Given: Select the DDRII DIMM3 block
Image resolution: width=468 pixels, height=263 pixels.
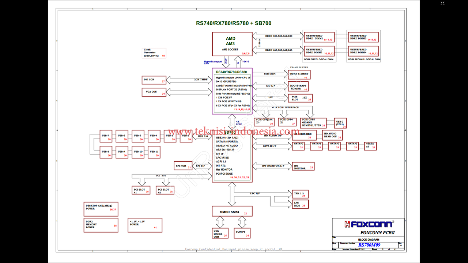Looking at the screenshot, I should [x=363, y=38].
